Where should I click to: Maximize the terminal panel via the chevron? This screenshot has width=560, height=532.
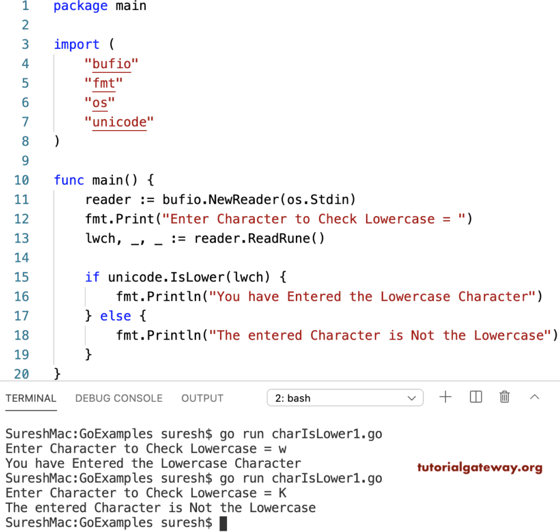(x=534, y=397)
